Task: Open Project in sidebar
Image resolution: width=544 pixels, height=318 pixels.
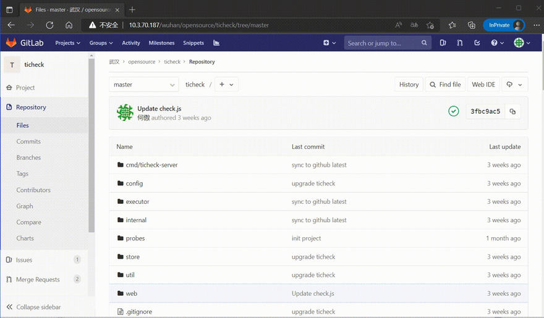Action: coord(25,88)
